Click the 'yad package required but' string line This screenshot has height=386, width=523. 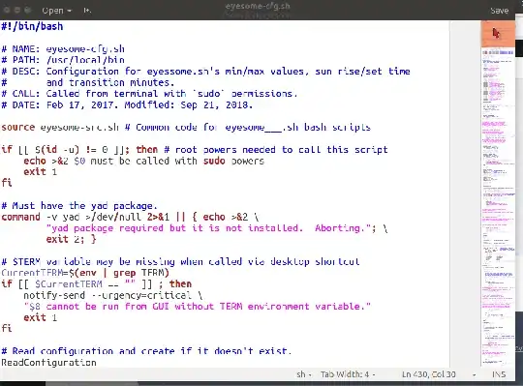217,228
